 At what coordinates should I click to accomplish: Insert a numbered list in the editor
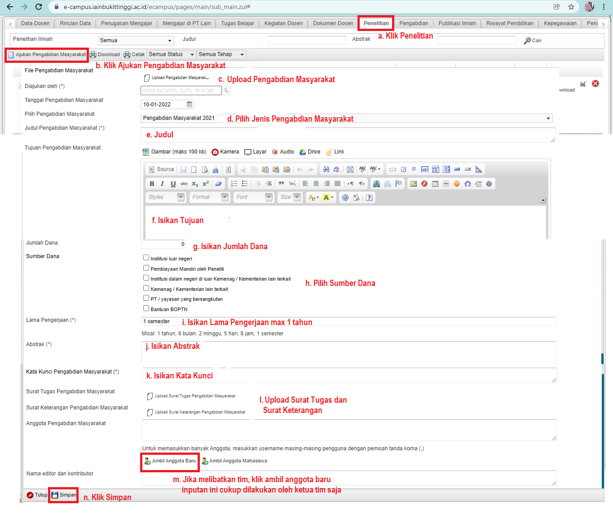click(234, 184)
